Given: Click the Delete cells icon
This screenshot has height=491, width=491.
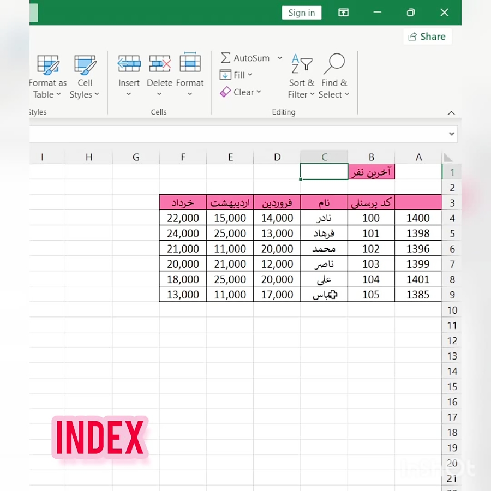Looking at the screenshot, I should [x=159, y=64].
